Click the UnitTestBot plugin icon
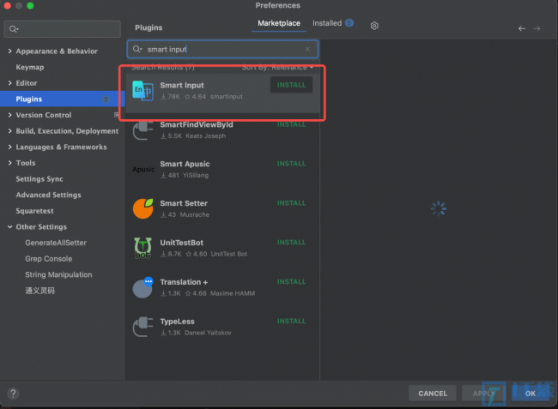The height and width of the screenshot is (409, 558). tap(143, 248)
